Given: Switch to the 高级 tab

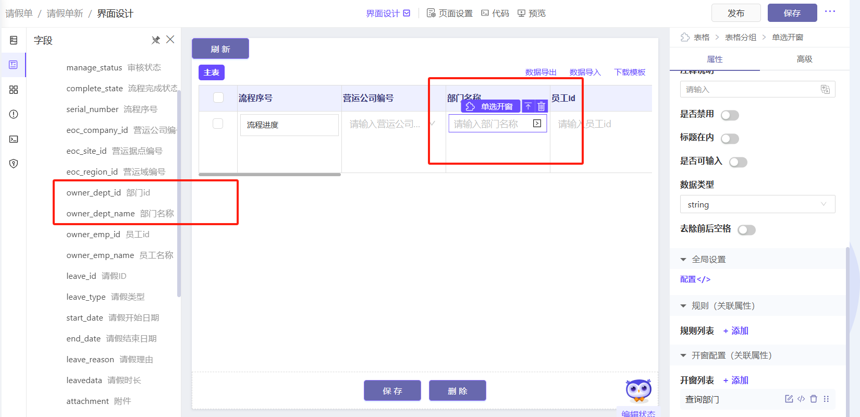Looking at the screenshot, I should click(x=804, y=59).
